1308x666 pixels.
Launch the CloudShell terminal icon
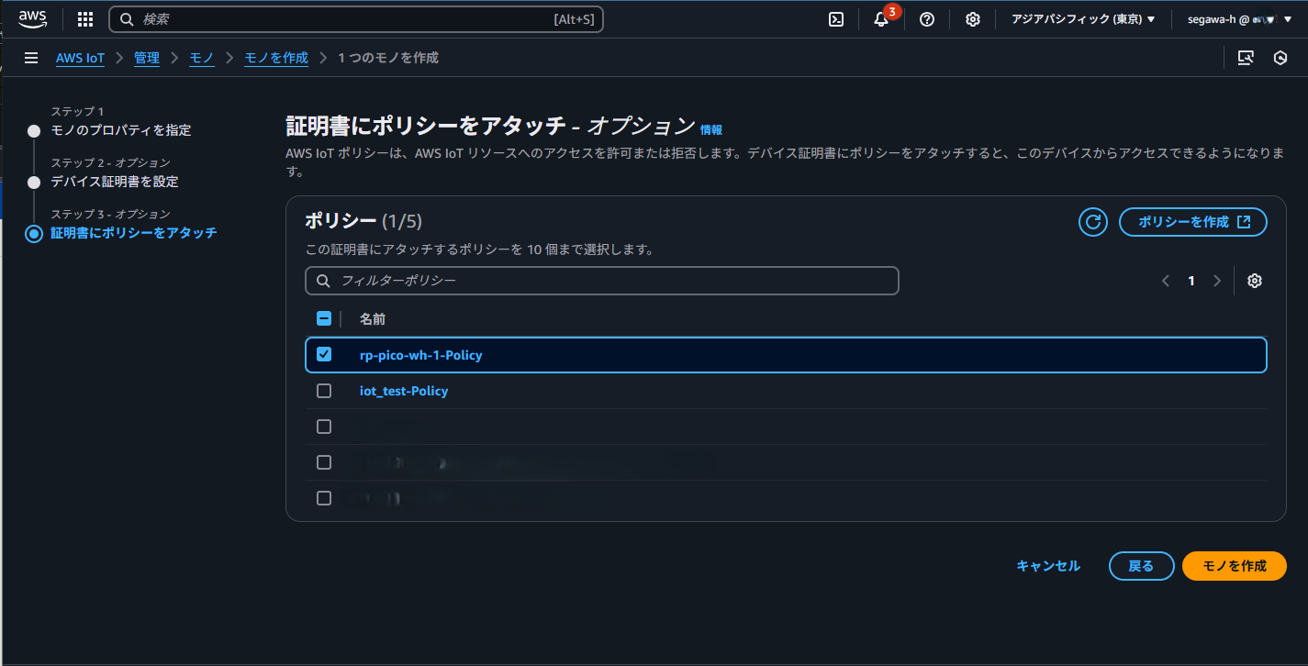coord(836,19)
